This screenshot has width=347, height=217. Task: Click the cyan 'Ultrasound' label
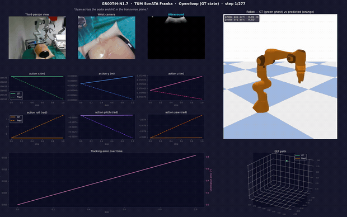(176, 15)
